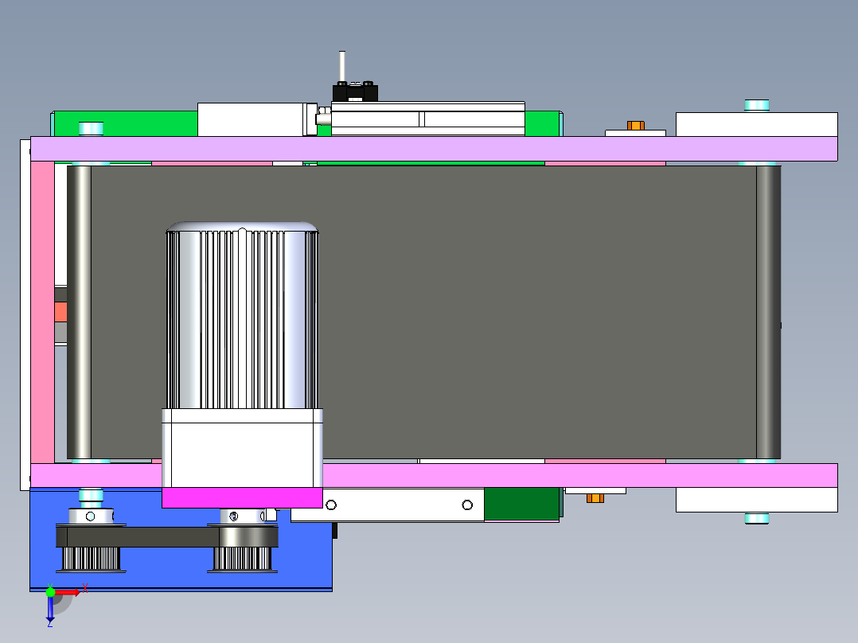Select the magenta motor mounting plate

[x=242, y=497]
